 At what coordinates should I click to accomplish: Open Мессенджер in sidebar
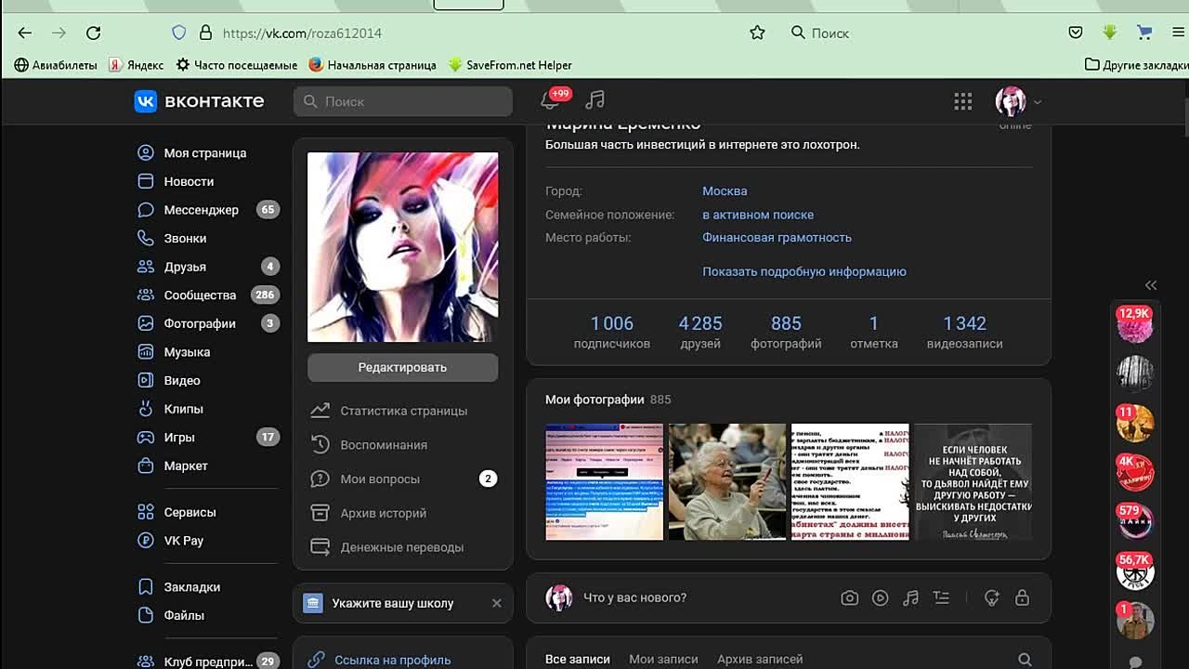click(201, 210)
